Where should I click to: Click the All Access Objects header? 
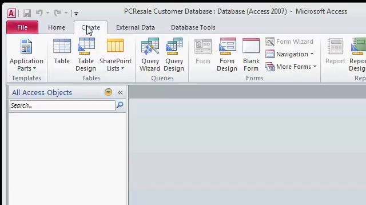(x=42, y=92)
